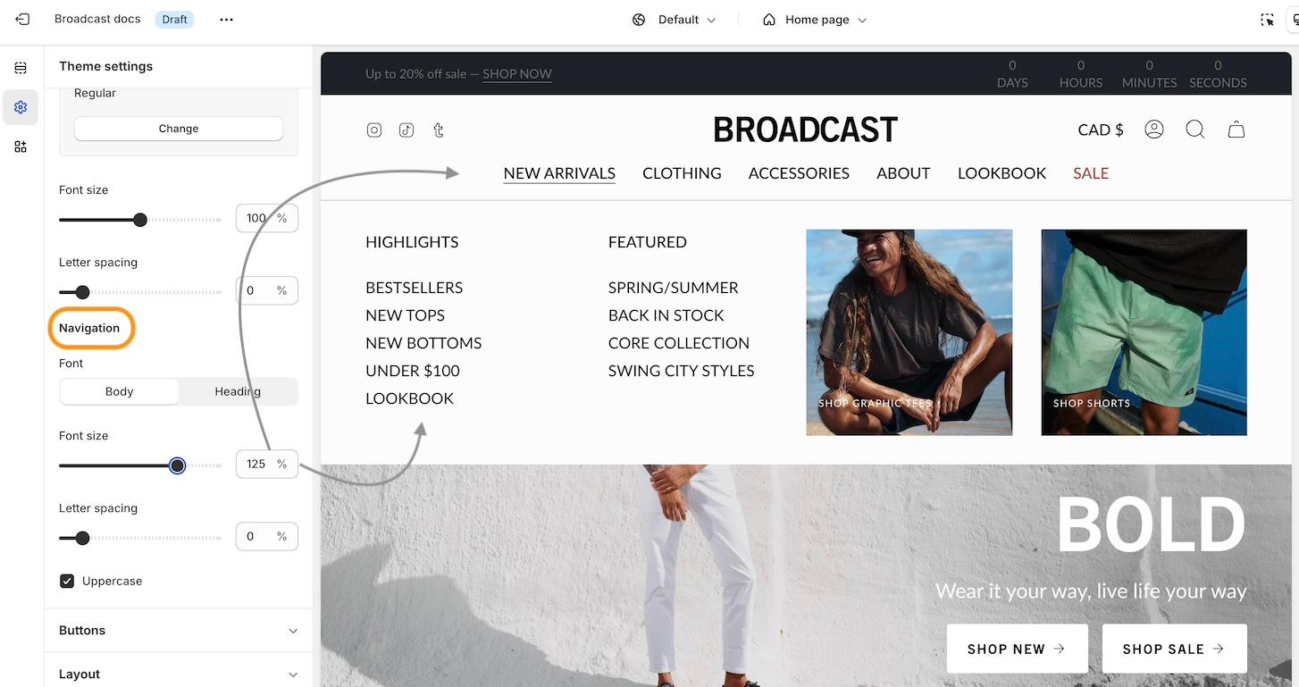Image resolution: width=1299 pixels, height=687 pixels.
Task: Open the account icon in header
Action: pyautogui.click(x=1154, y=130)
